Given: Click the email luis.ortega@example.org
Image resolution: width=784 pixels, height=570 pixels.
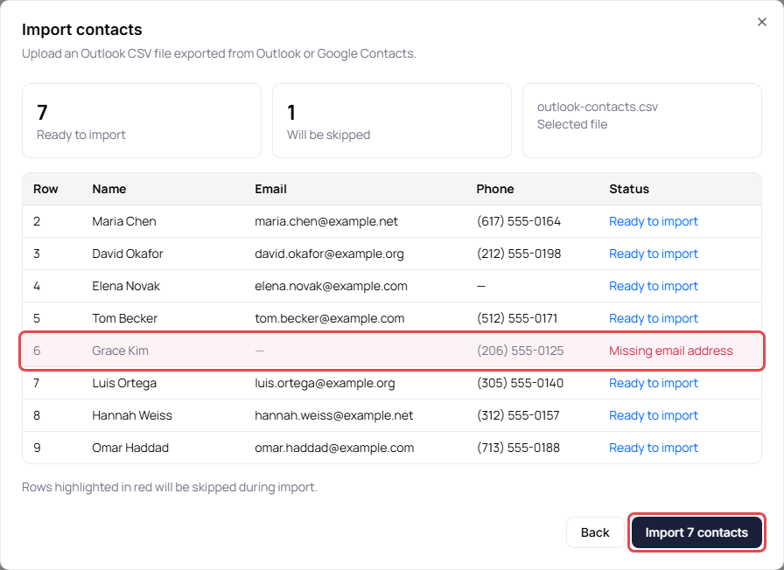Looking at the screenshot, I should (325, 383).
